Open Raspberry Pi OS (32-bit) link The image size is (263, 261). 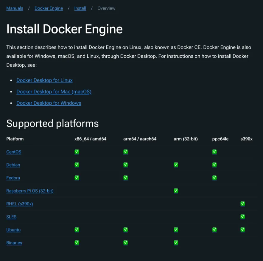tap(30, 191)
